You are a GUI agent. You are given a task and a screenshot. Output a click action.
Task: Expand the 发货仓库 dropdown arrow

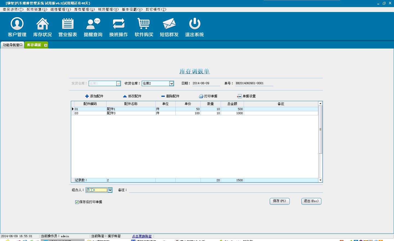point(118,83)
